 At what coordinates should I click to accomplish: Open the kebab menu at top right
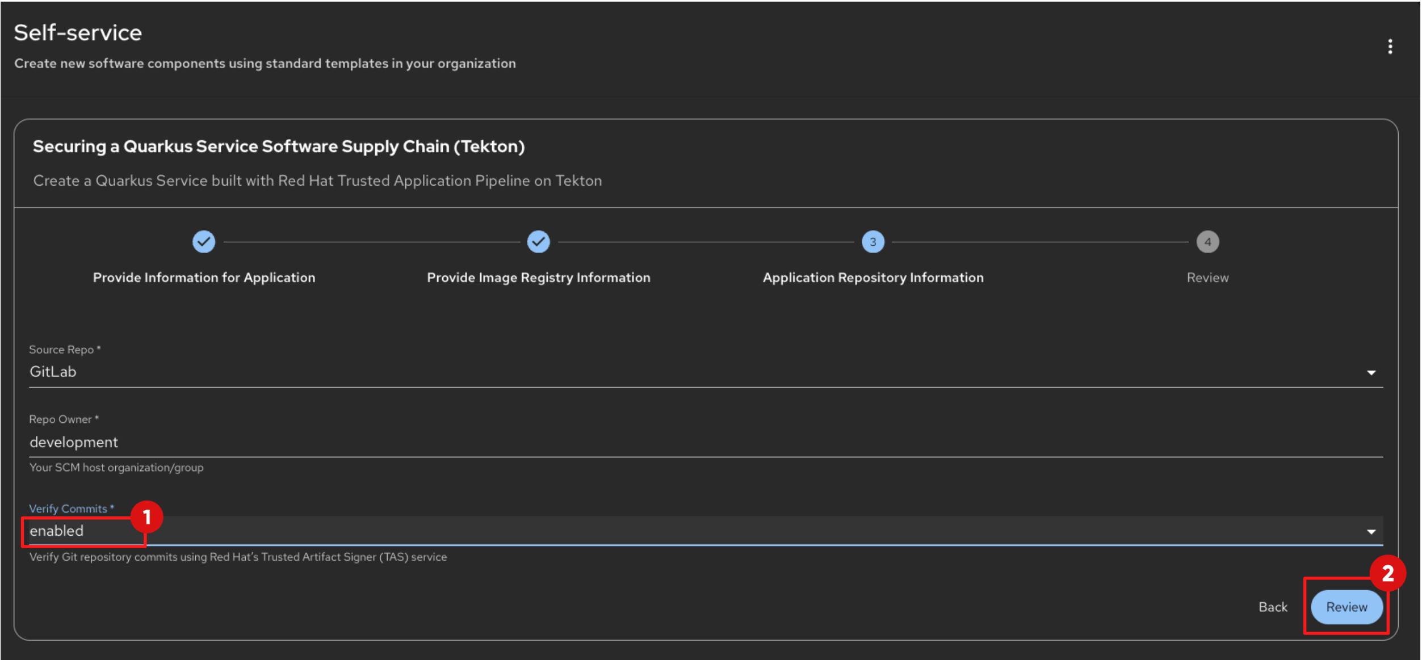pos(1390,47)
